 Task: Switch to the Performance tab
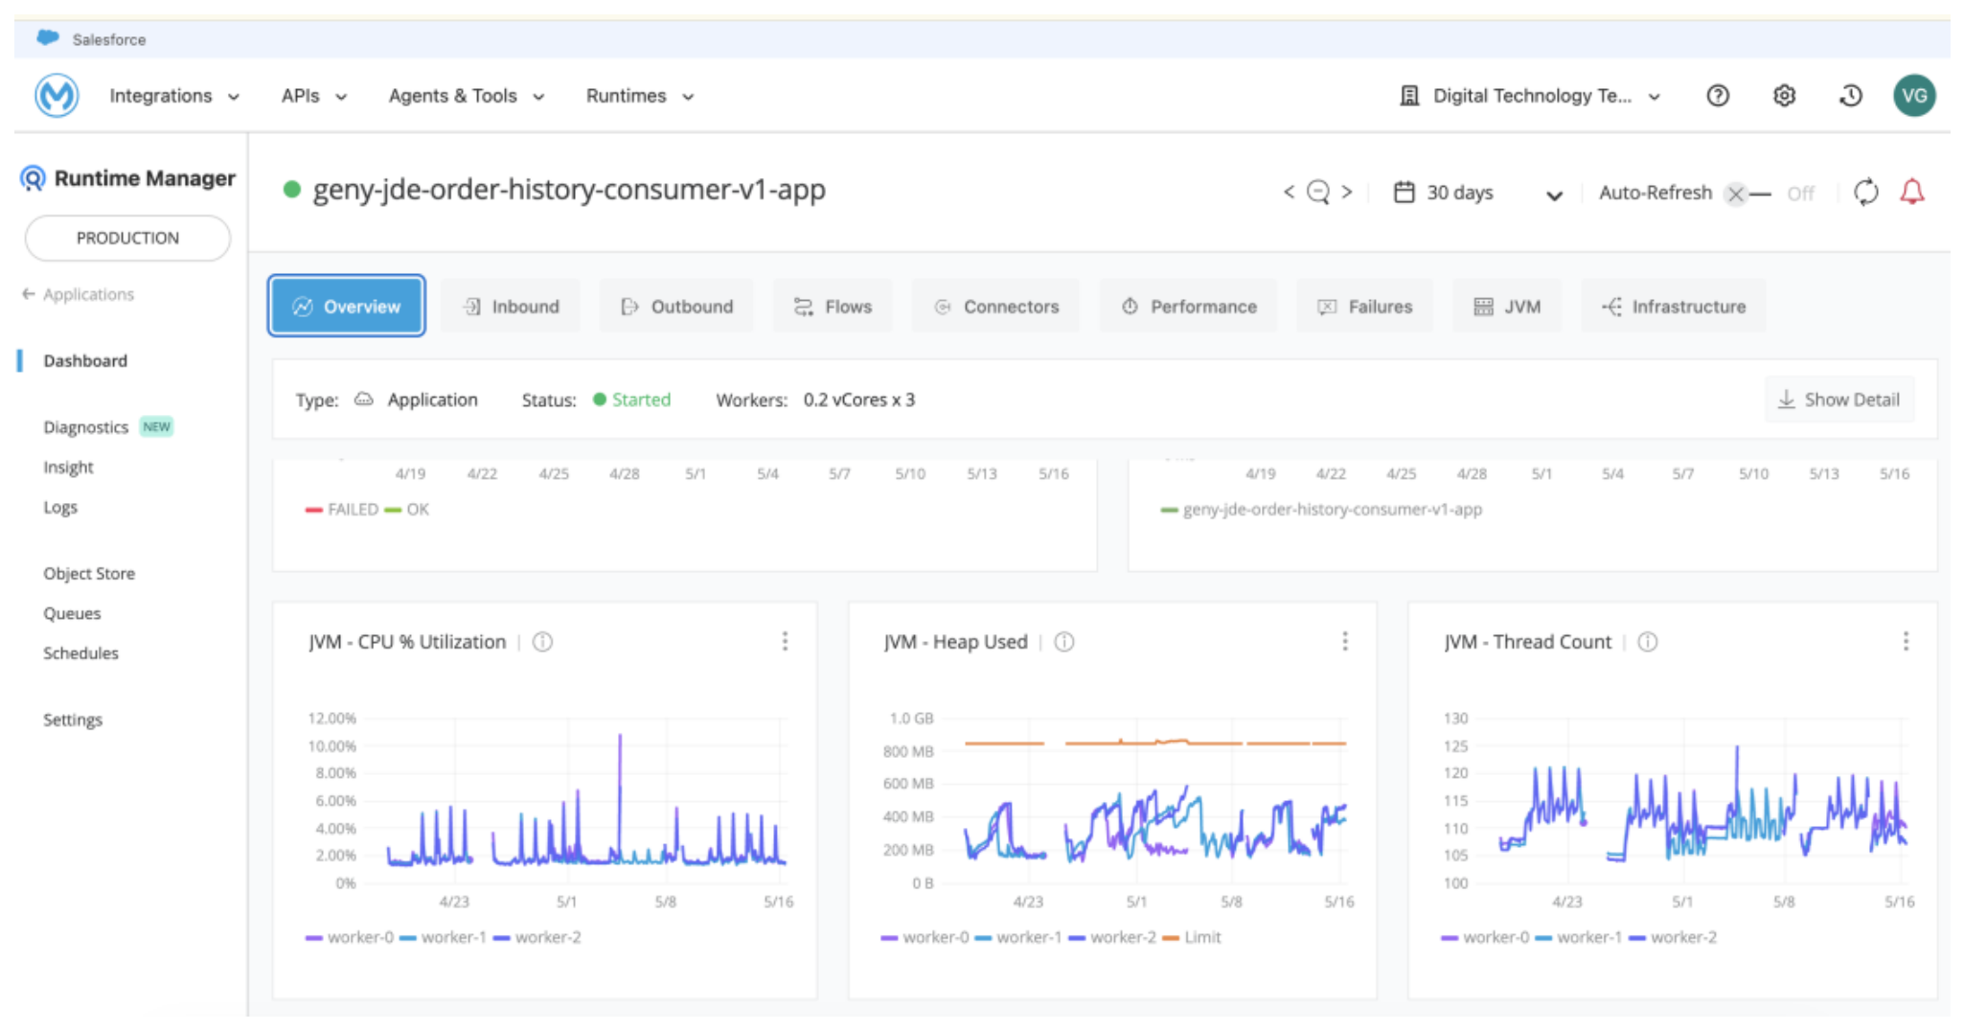[1188, 307]
